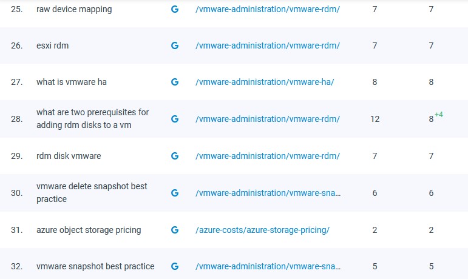Click Google icon for azure object storage pricing
The image size is (468, 279).
click(x=175, y=230)
